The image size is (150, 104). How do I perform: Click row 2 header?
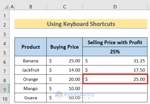(4, 24)
